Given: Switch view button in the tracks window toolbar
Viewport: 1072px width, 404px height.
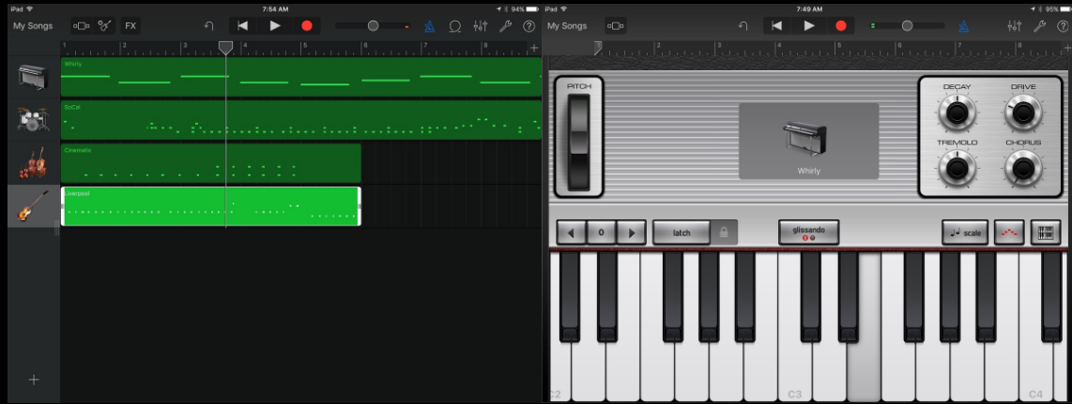Looking at the screenshot, I should click(82, 26).
